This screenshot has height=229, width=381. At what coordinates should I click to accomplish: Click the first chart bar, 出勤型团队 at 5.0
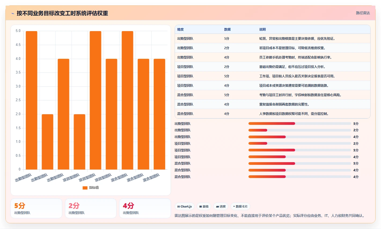click(x=31, y=100)
